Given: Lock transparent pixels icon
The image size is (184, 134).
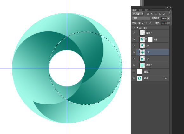Looking at the screenshot, I should (x=139, y=23).
